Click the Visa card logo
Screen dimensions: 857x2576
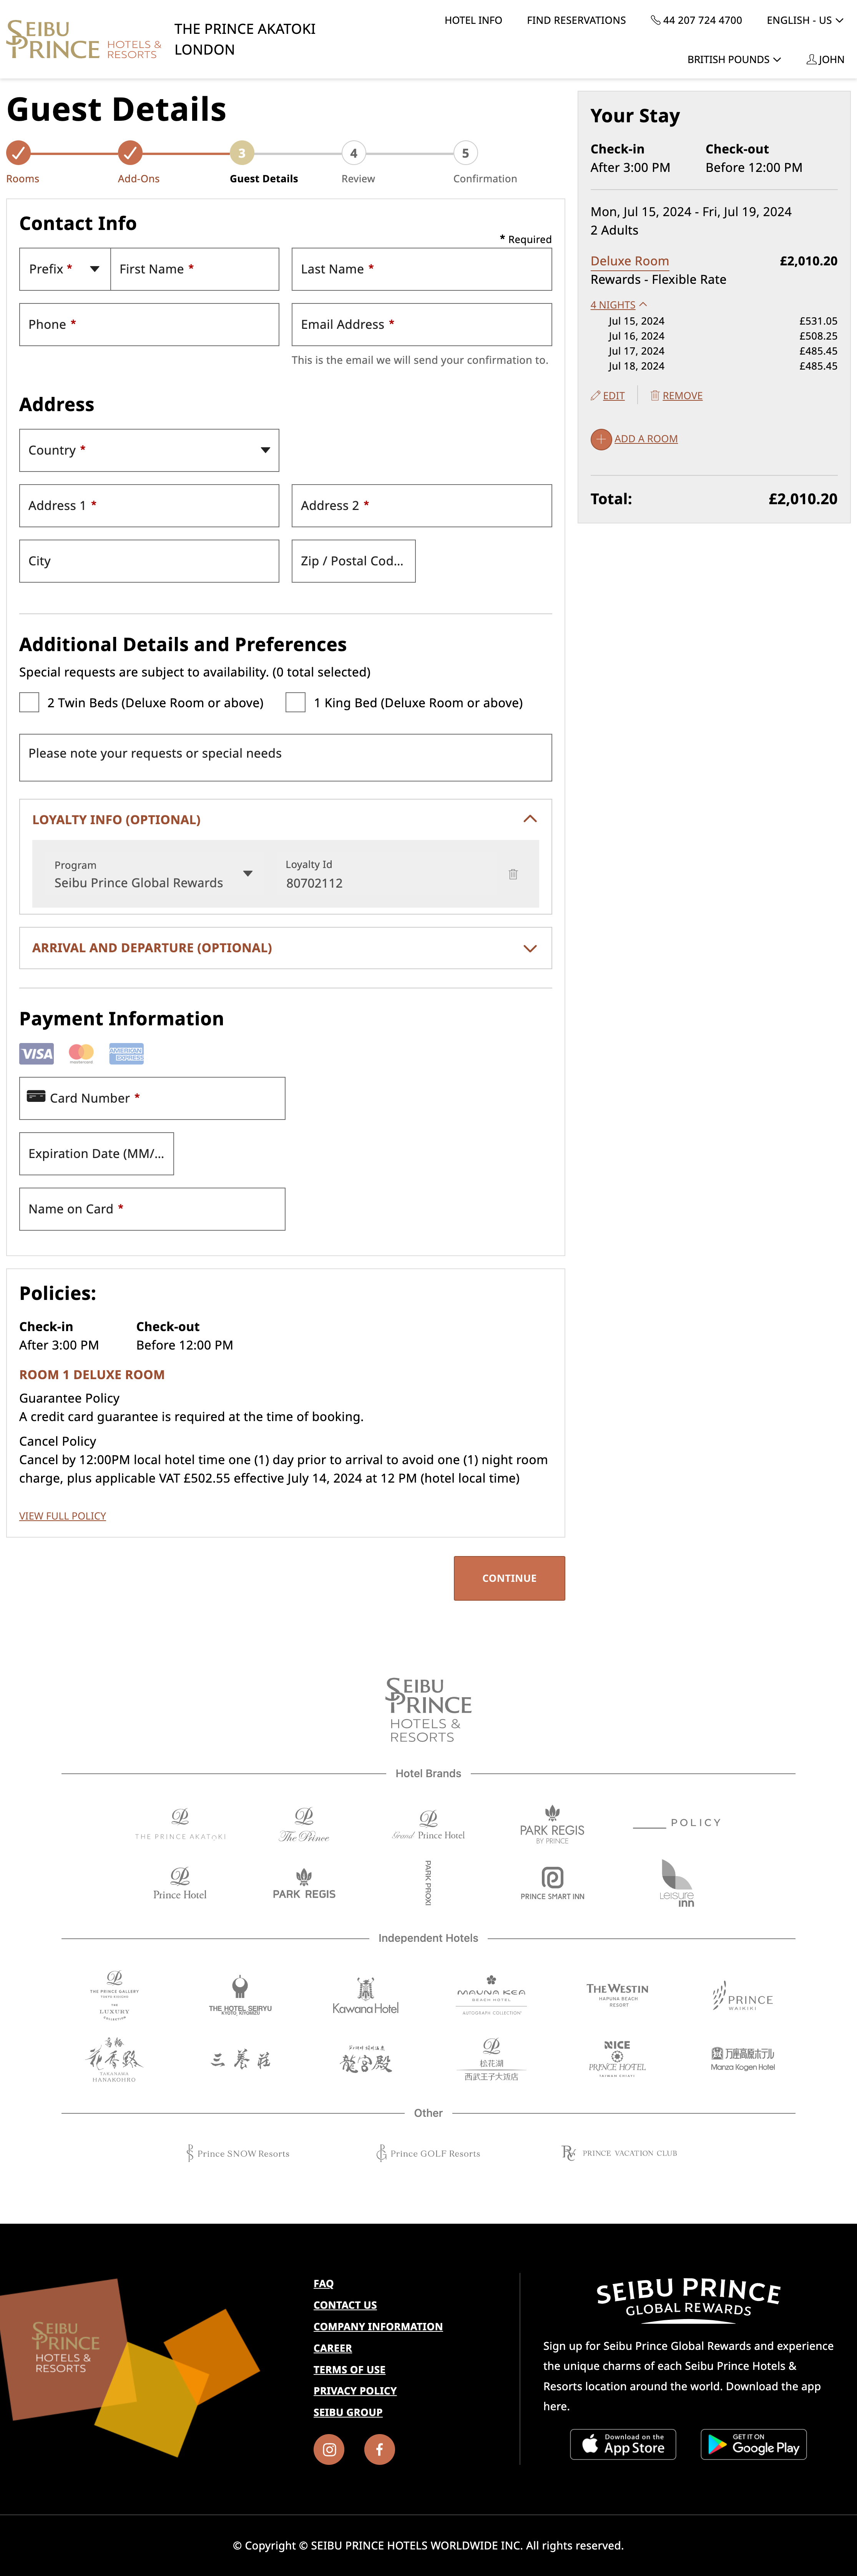click(36, 1053)
